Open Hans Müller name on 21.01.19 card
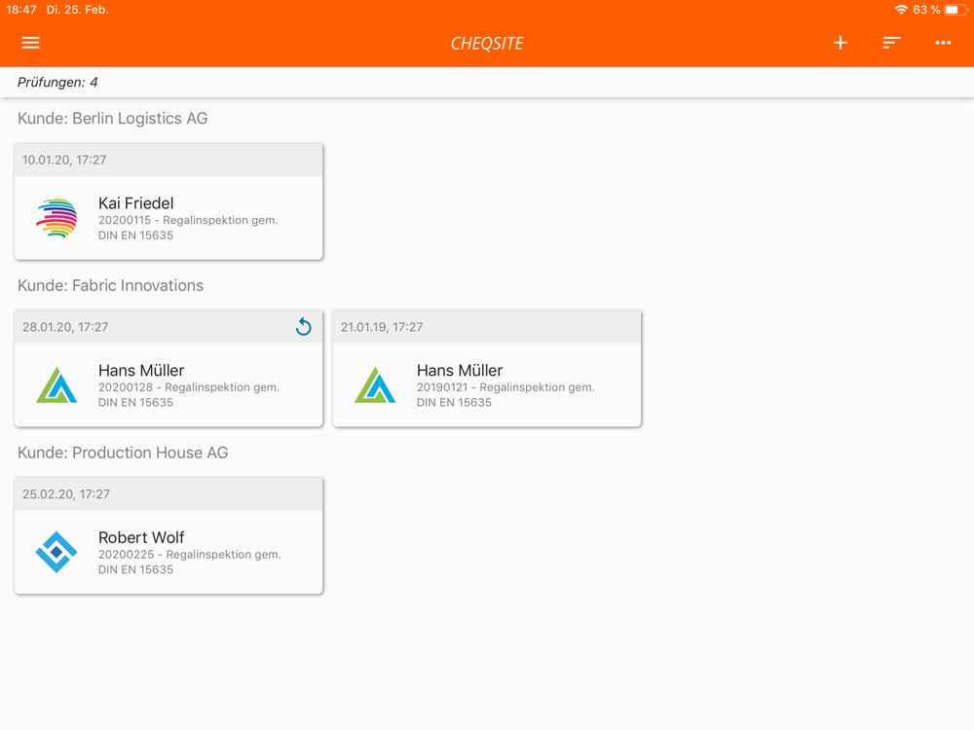This screenshot has width=974, height=730. tap(460, 371)
